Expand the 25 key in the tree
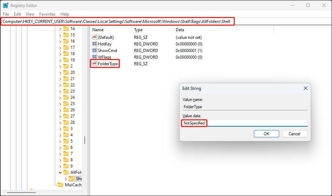The width and height of the screenshot is (332, 196). pos(60,104)
